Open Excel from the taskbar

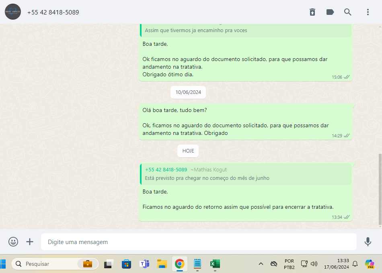[215, 264]
